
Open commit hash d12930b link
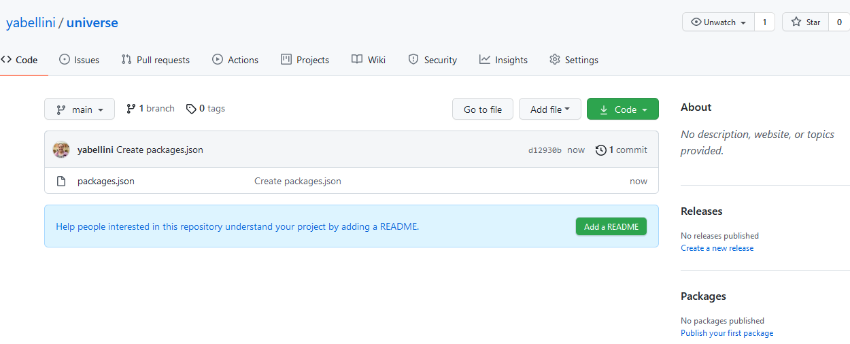[x=545, y=150]
